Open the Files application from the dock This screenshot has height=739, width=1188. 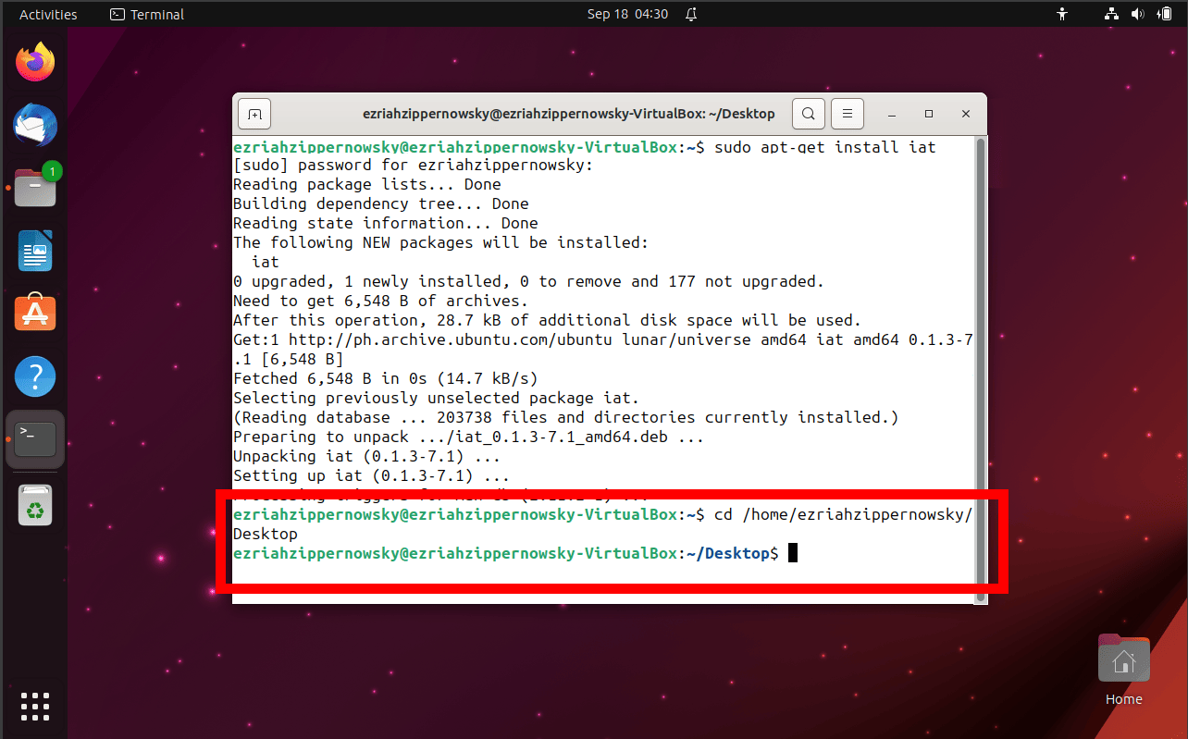point(34,187)
